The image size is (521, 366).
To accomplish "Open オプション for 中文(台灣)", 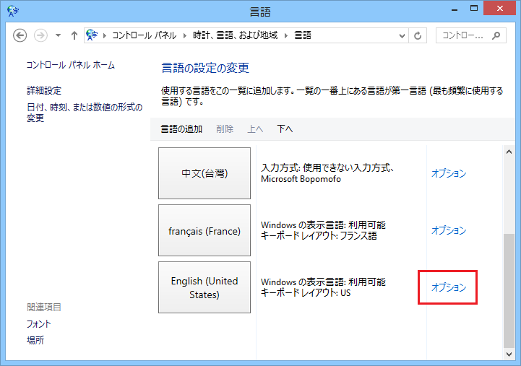I will (449, 173).
